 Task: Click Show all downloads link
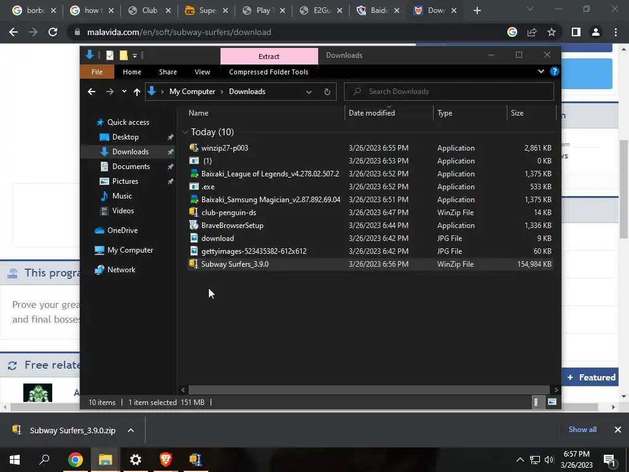click(x=582, y=430)
